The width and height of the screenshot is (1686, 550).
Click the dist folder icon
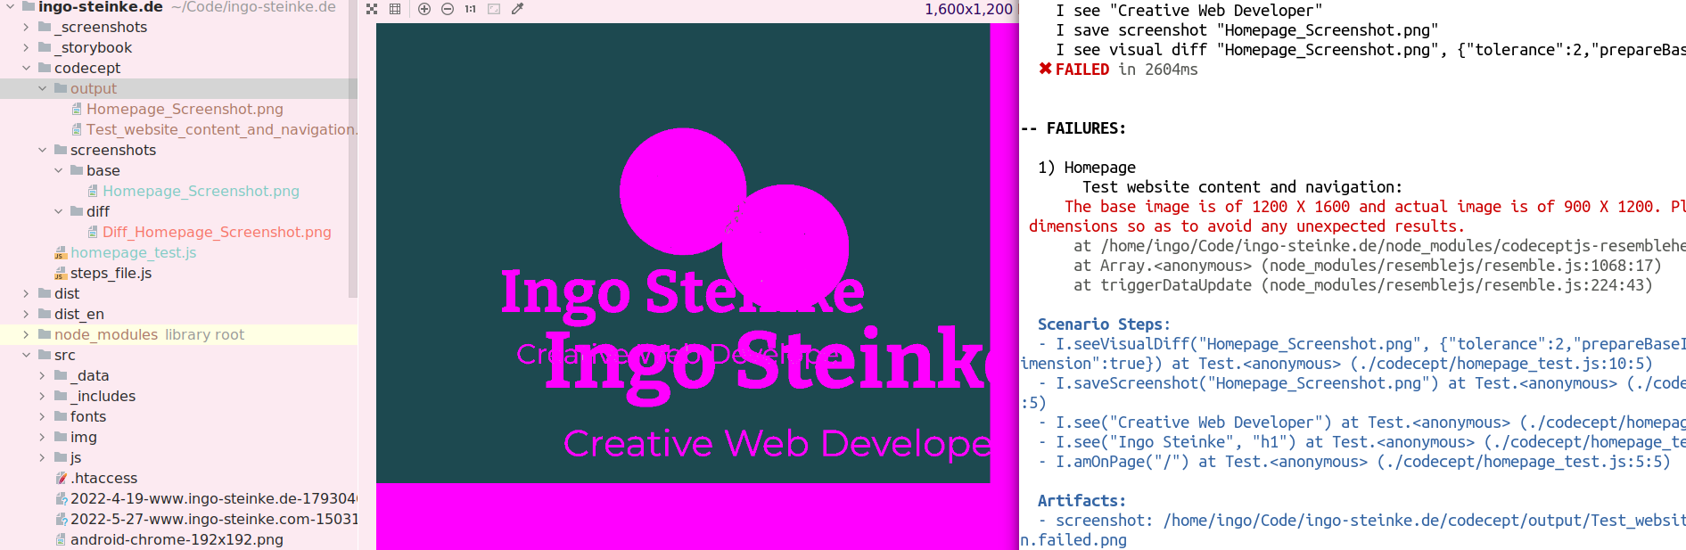[x=45, y=293]
